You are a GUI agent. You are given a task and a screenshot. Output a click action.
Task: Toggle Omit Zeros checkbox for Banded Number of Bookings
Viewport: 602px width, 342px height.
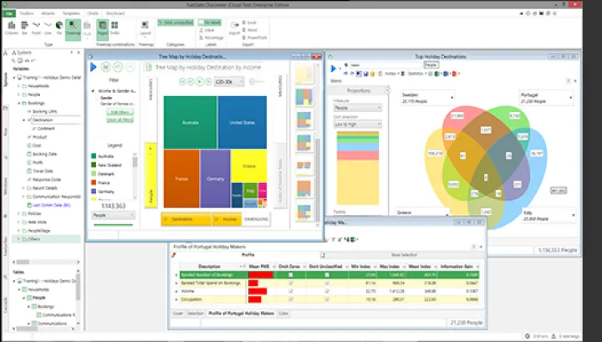pyautogui.click(x=290, y=275)
